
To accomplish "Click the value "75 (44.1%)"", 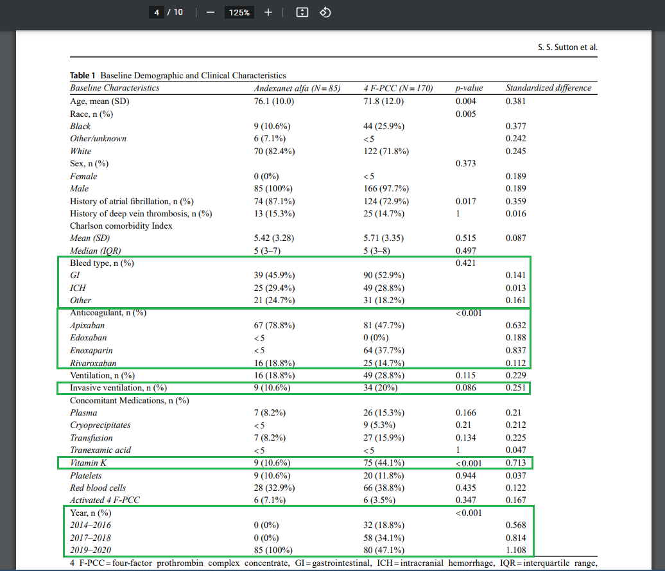I will click(384, 463).
